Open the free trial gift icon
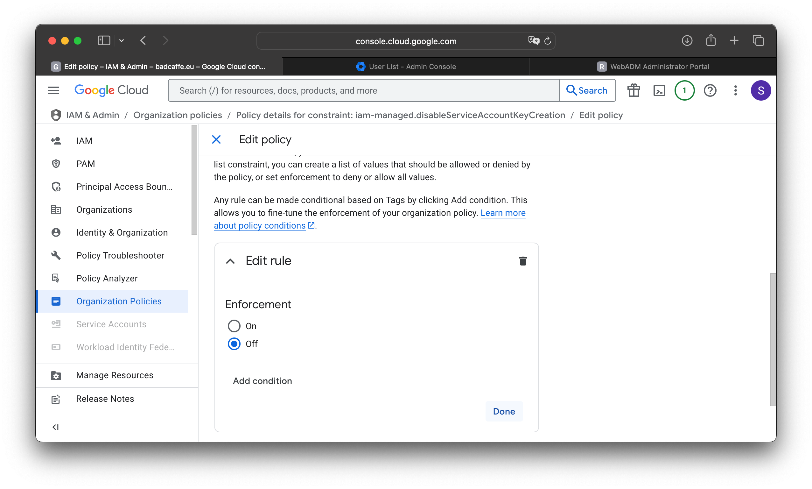The height and width of the screenshot is (489, 812). 633,90
